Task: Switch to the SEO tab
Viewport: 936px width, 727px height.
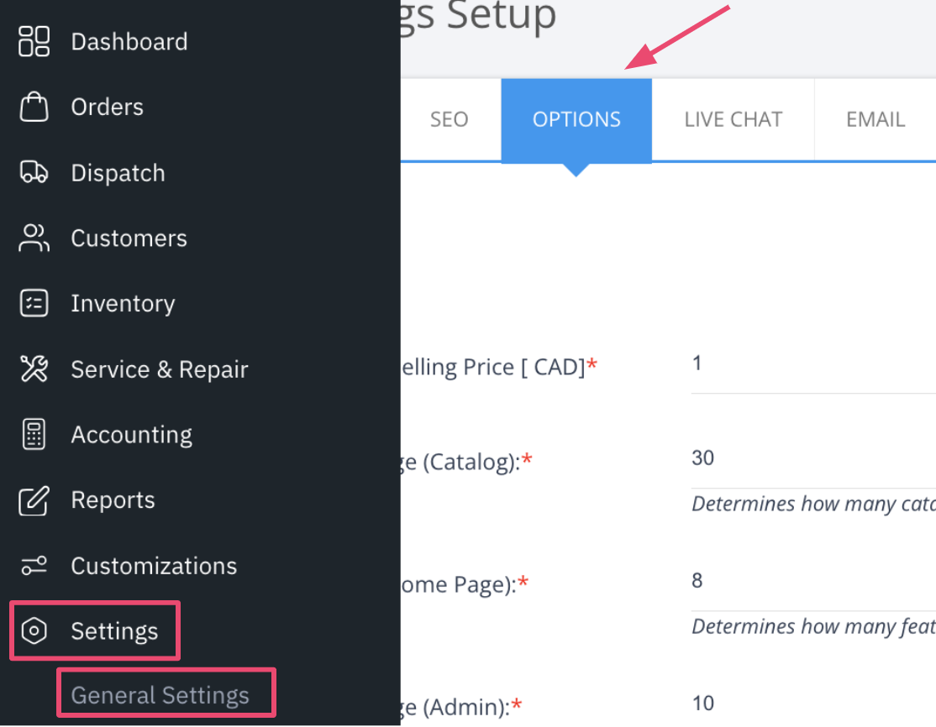Action: pyautogui.click(x=449, y=119)
